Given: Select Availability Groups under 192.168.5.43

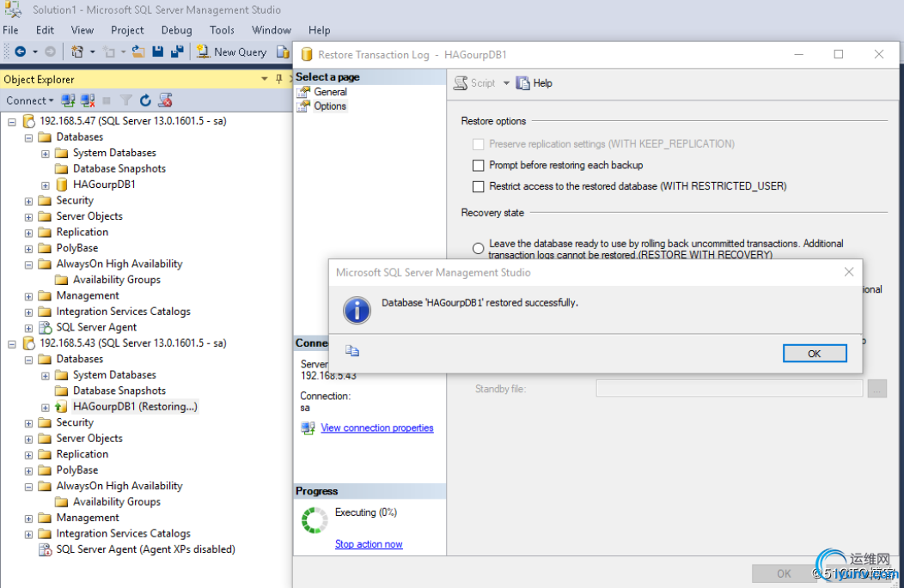Looking at the screenshot, I should [x=117, y=501].
